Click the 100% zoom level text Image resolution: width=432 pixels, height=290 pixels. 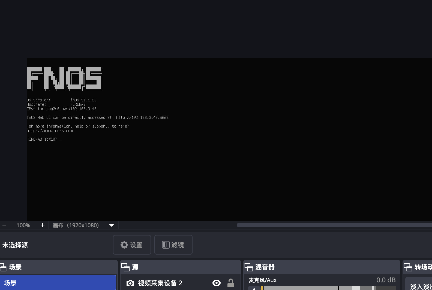point(23,225)
